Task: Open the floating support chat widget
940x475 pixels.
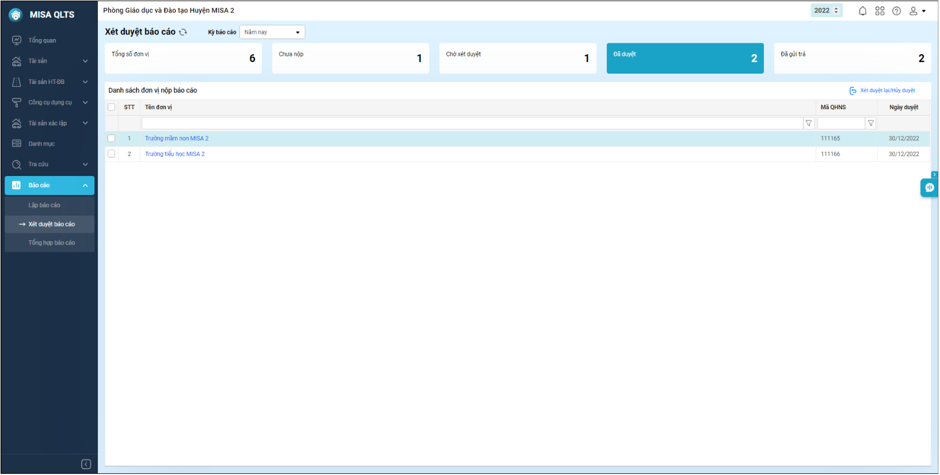Action: [929, 187]
